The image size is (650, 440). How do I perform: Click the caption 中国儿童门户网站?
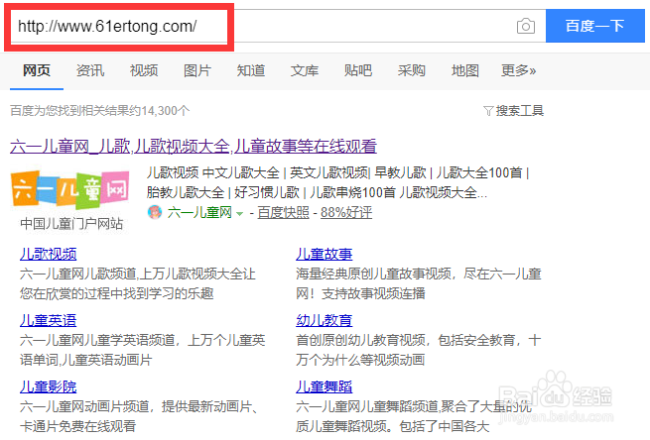71,224
